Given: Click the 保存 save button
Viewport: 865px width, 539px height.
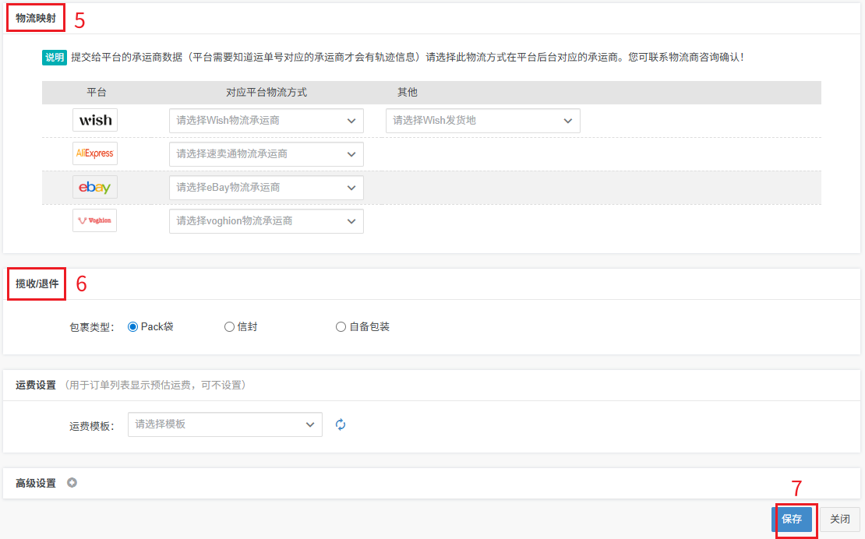Looking at the screenshot, I should pos(792,519).
